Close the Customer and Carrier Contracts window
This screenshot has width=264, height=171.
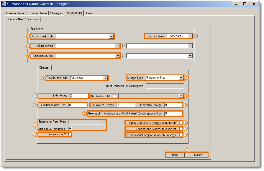(x=254, y=4)
